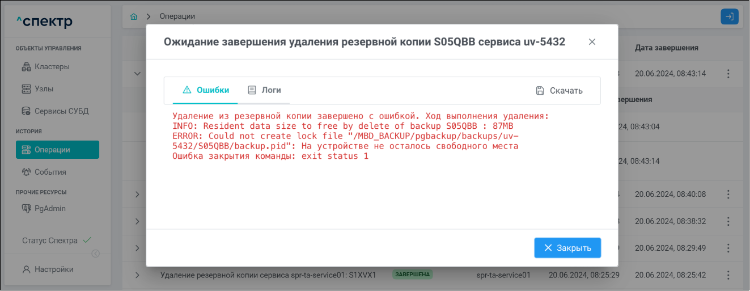The width and height of the screenshot is (750, 291).
Task: Click the События bell icon
Action: point(26,172)
